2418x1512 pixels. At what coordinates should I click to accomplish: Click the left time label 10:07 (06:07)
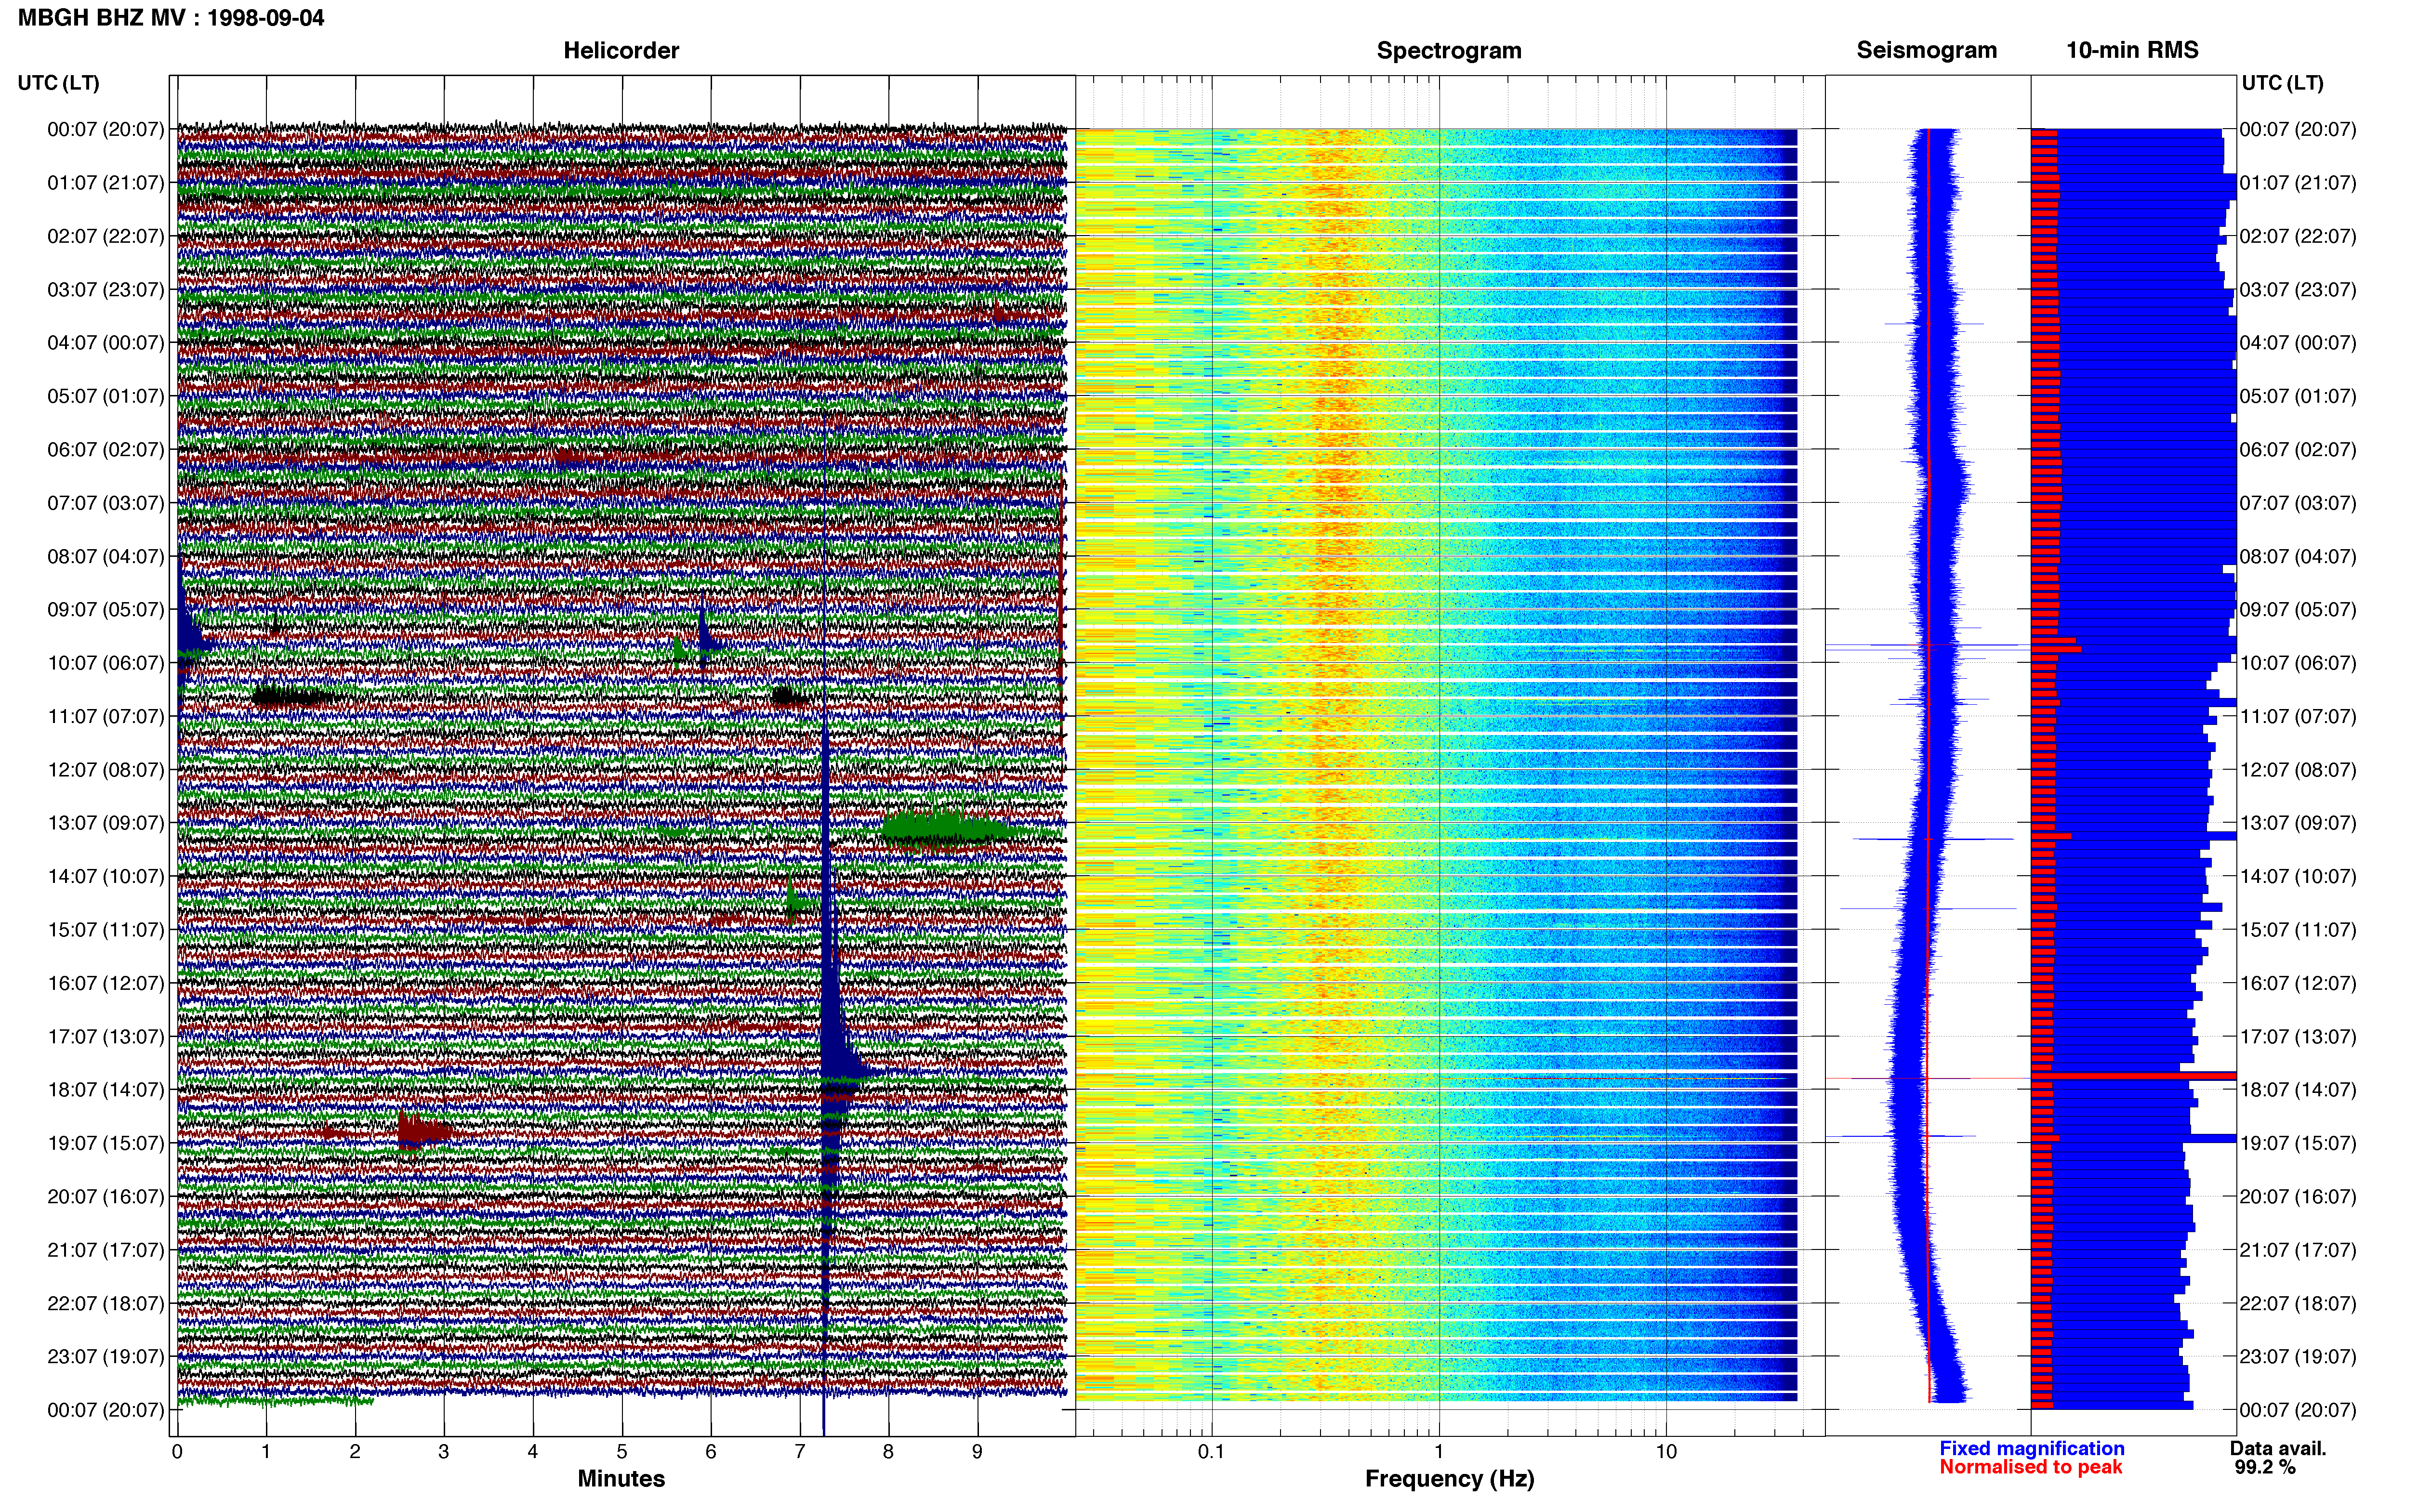pos(106,663)
